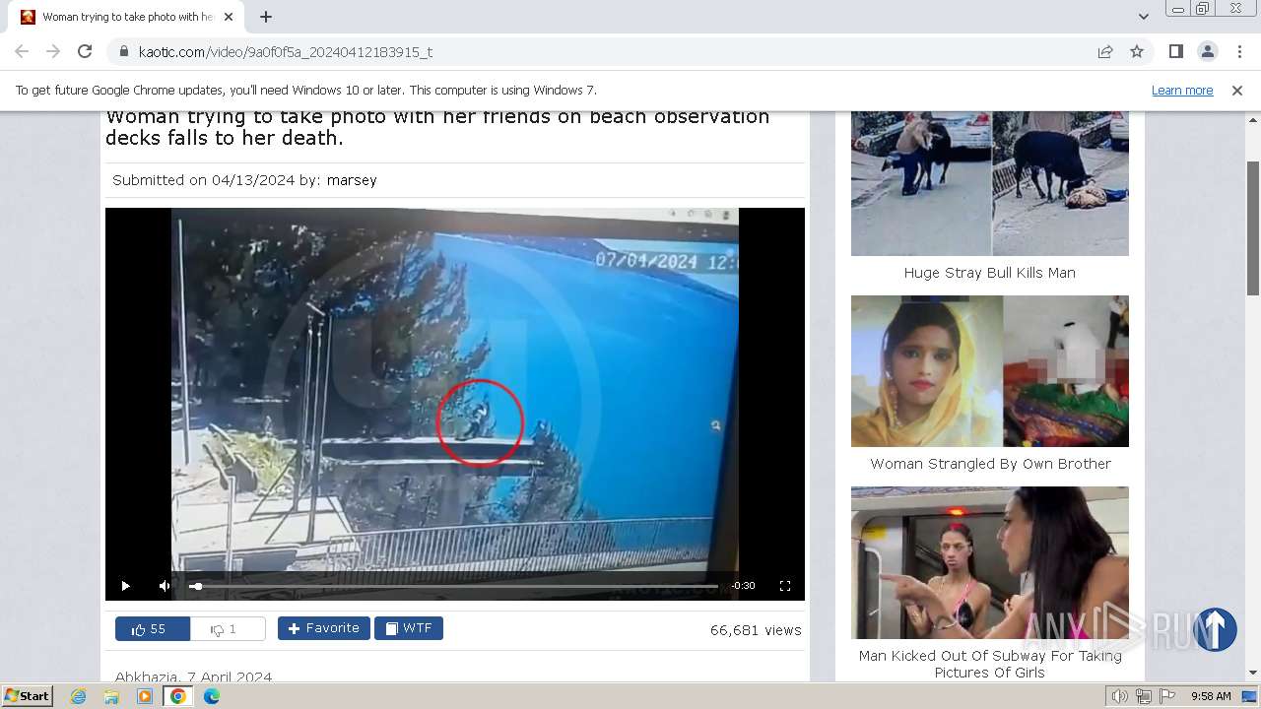Open Man Kicked Out Of Subway title link
The width and height of the screenshot is (1261, 709).
pyautogui.click(x=990, y=664)
